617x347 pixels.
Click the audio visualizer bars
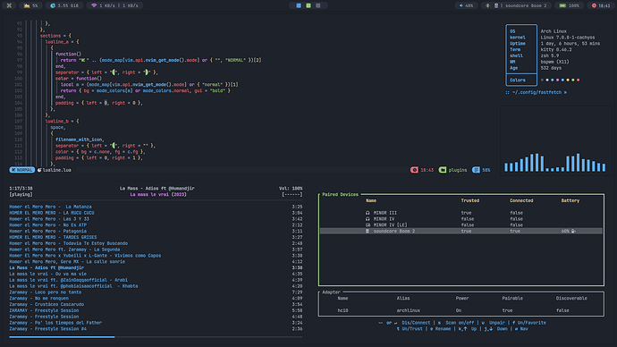pos(554,162)
